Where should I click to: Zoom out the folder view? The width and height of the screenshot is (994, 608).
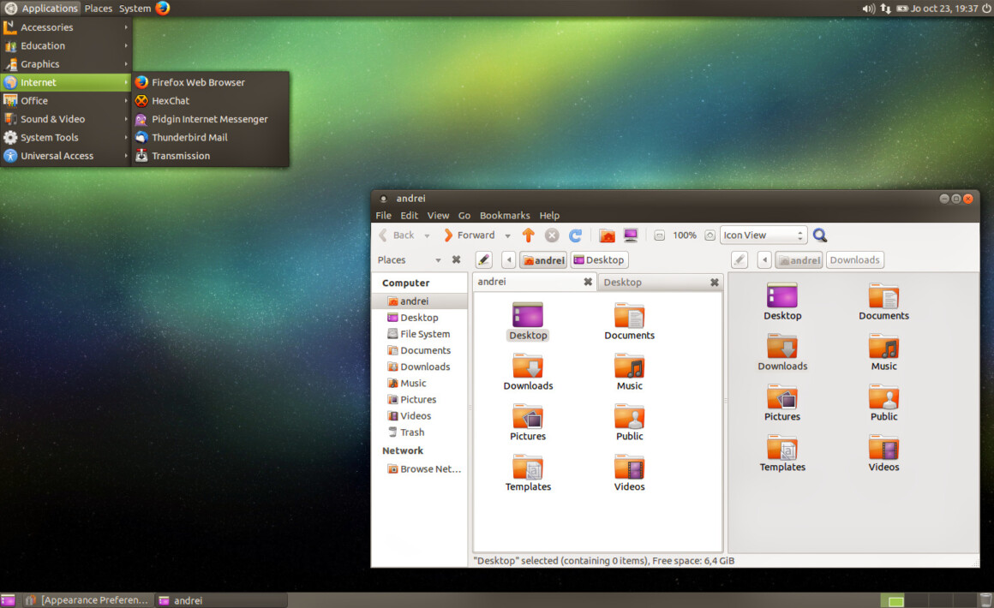point(659,235)
